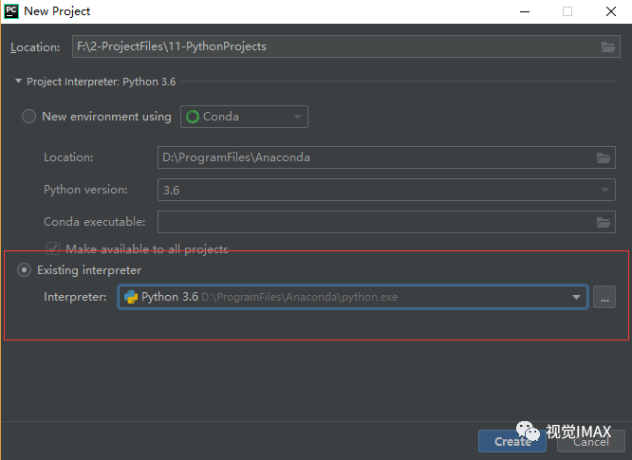This screenshot has height=460, width=632.
Task: Open the Interpreter Python 3.6 dropdown arrow
Action: pyautogui.click(x=576, y=297)
